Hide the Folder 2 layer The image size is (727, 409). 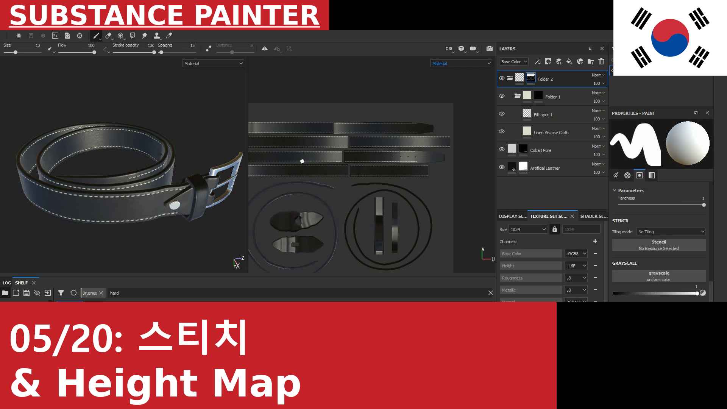502,78
